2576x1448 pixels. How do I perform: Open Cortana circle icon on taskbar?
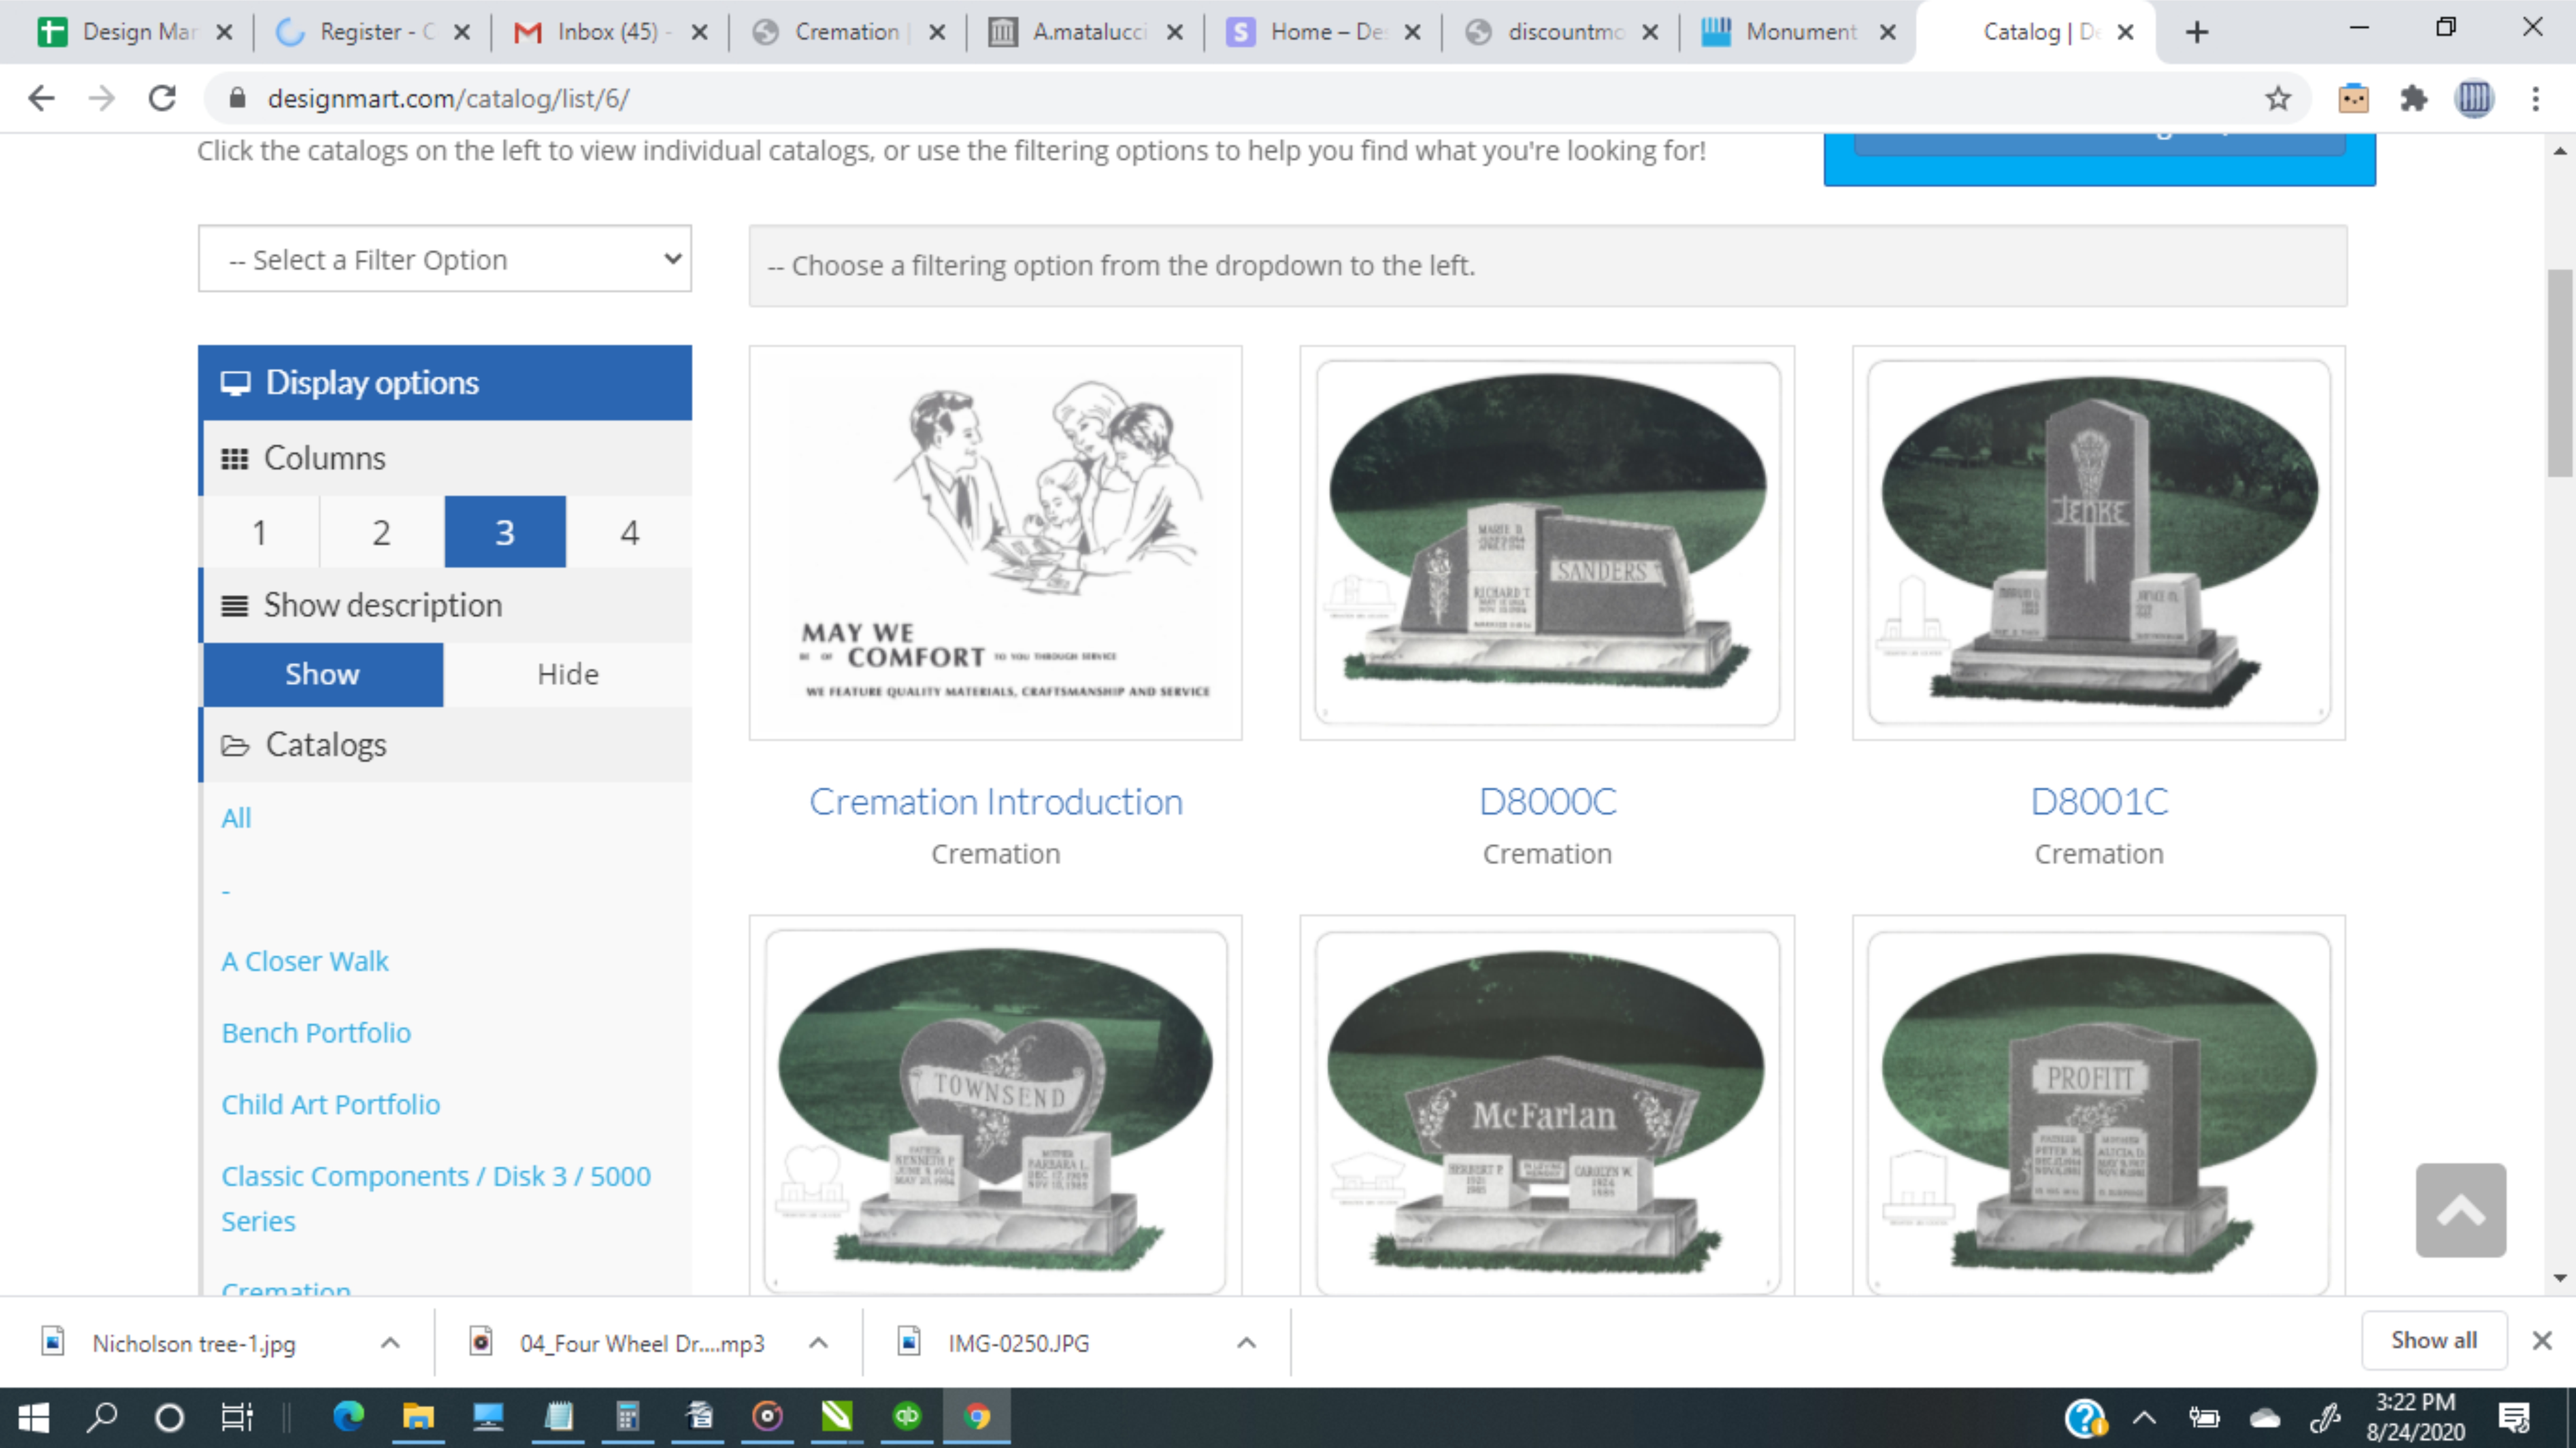tap(169, 1417)
